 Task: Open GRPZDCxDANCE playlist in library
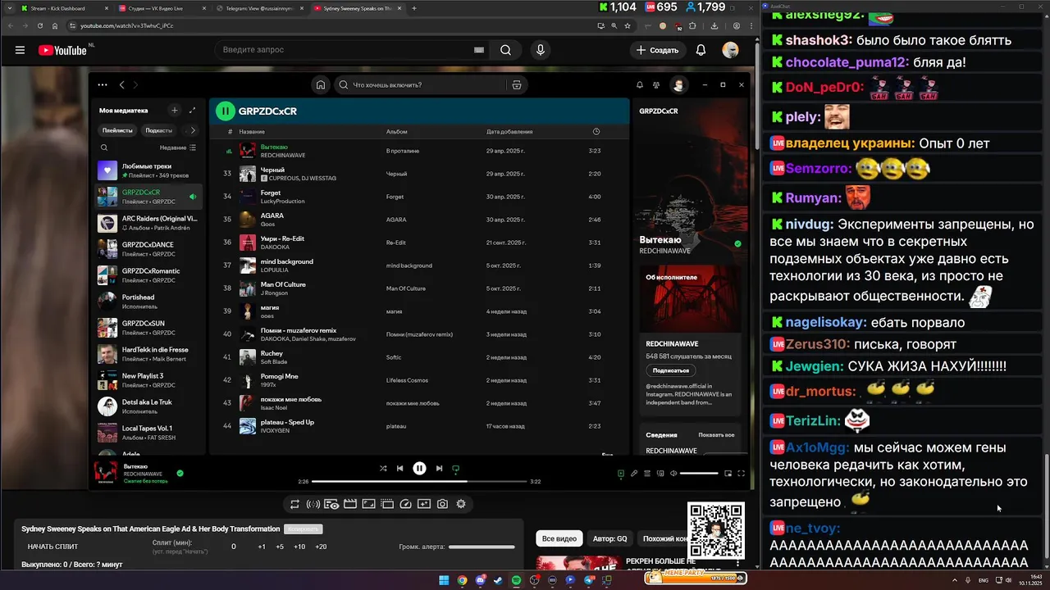148,249
